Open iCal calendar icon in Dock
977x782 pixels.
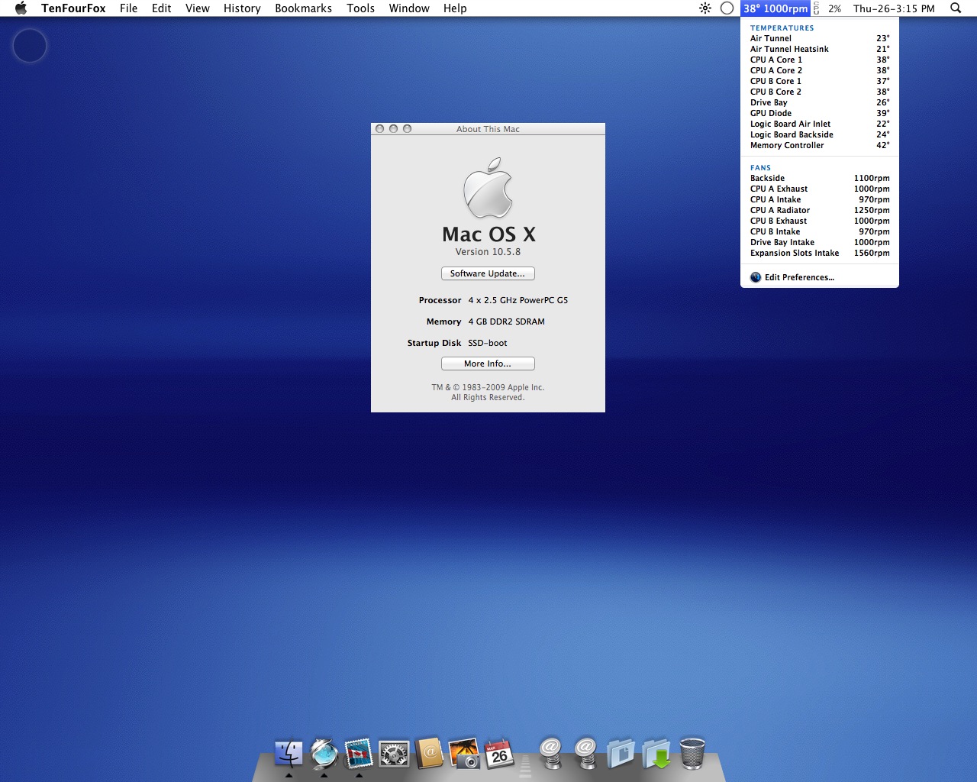[x=499, y=754]
